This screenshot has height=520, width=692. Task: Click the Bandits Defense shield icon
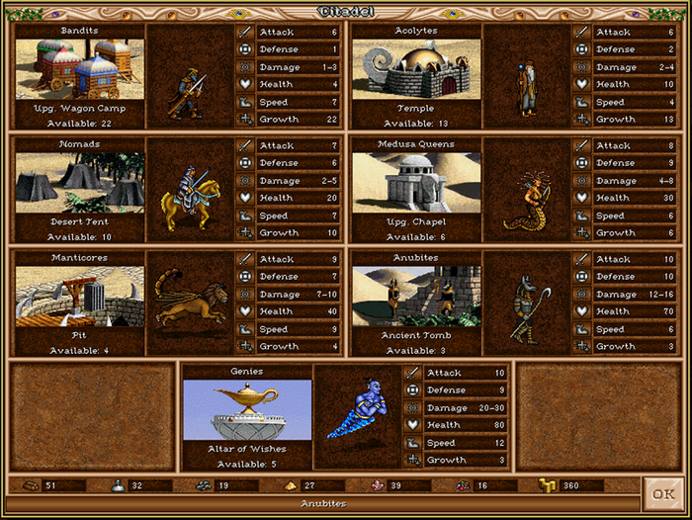(245, 49)
